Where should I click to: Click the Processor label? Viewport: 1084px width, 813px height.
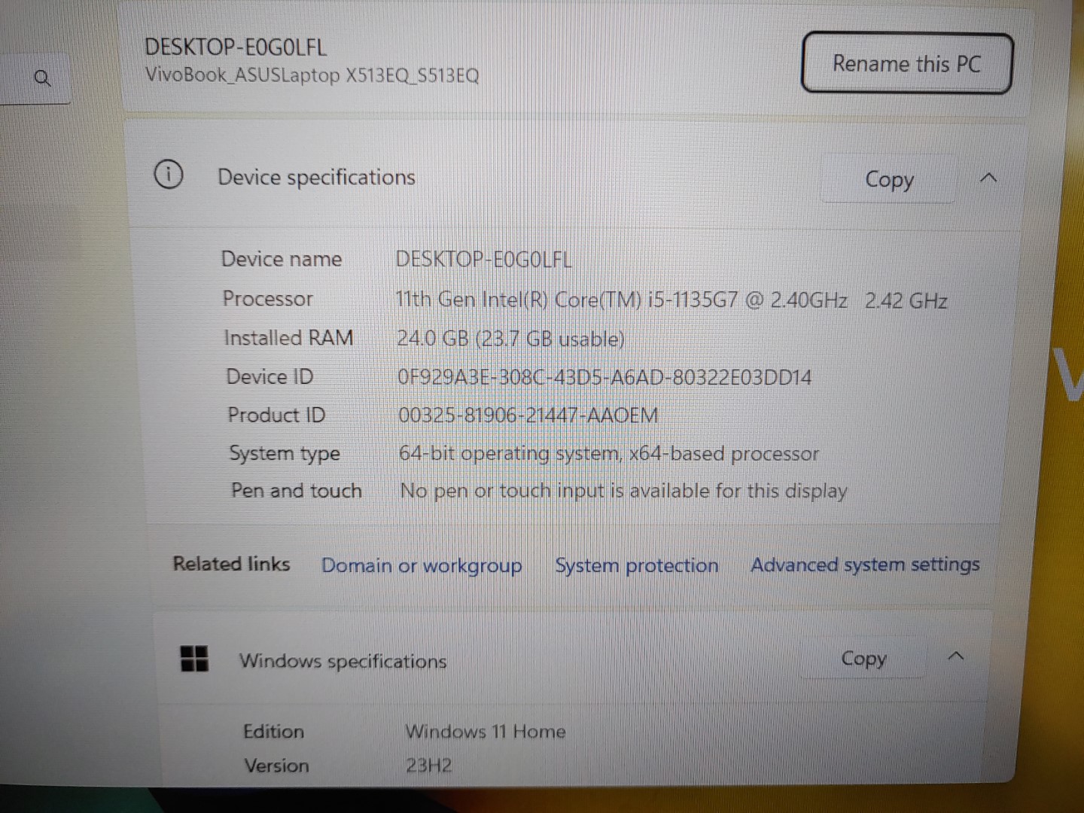pos(268,299)
